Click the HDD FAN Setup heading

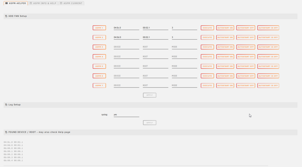(x=18, y=16)
